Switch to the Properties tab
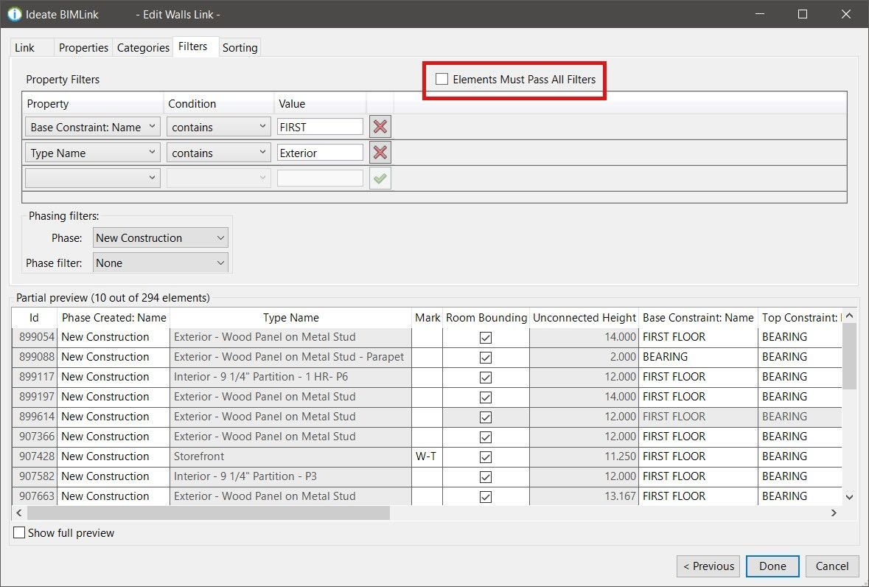The height and width of the screenshot is (587, 869). pyautogui.click(x=83, y=48)
